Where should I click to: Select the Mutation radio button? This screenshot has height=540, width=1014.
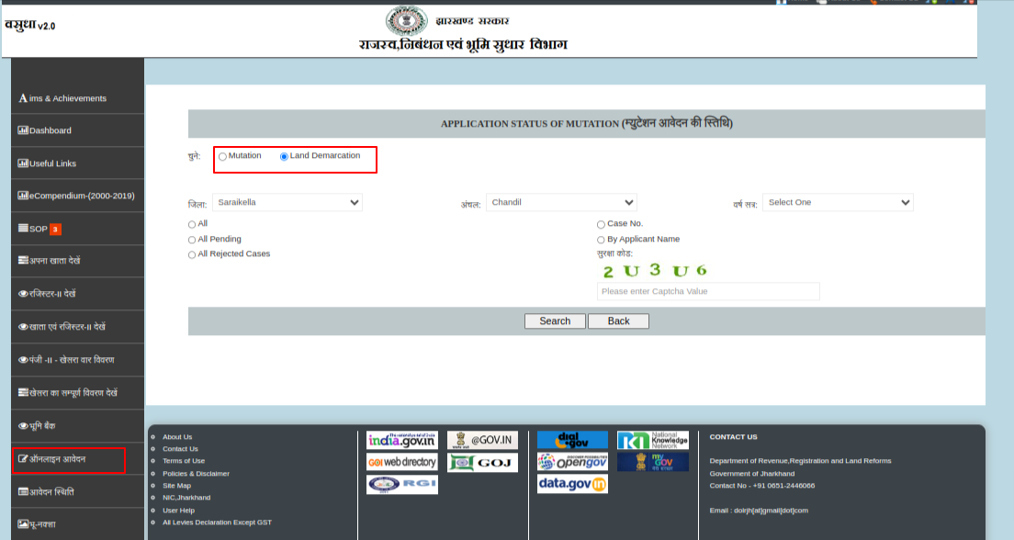click(x=222, y=157)
